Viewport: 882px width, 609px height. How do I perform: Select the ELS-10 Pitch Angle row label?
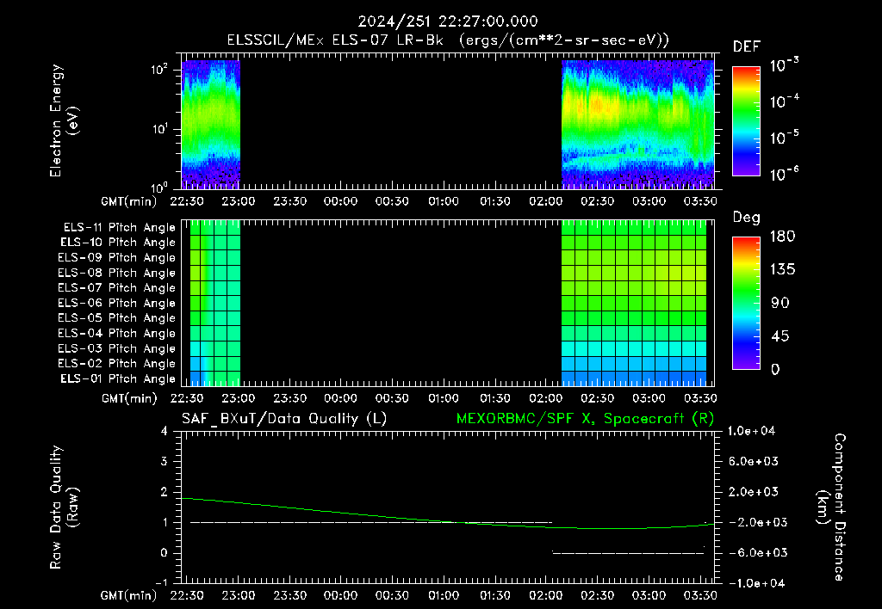click(x=117, y=243)
